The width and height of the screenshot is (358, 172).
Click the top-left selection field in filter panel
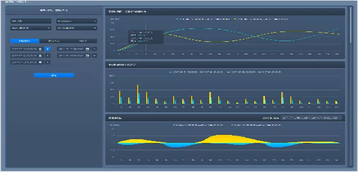point(31,21)
